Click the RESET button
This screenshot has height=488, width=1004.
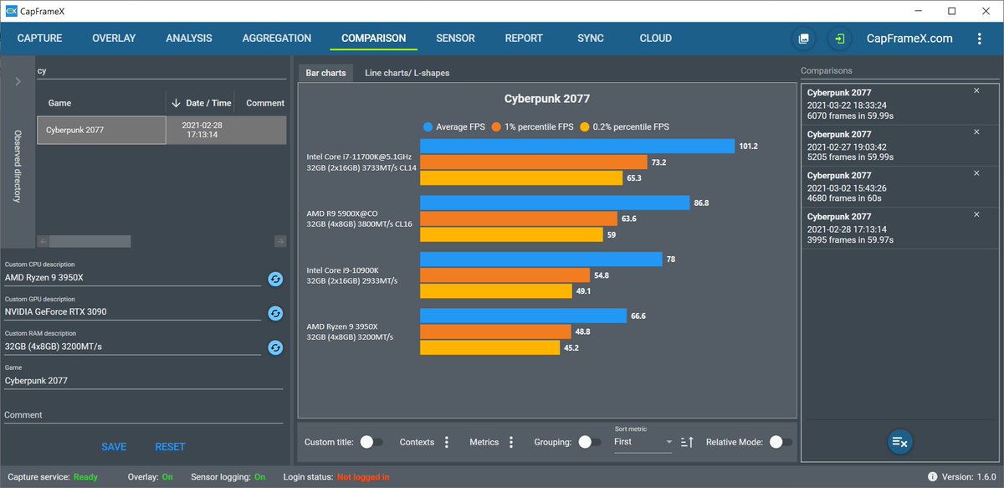pyautogui.click(x=170, y=447)
